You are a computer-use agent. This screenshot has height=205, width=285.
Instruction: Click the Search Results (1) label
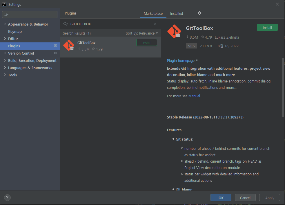click(77, 33)
